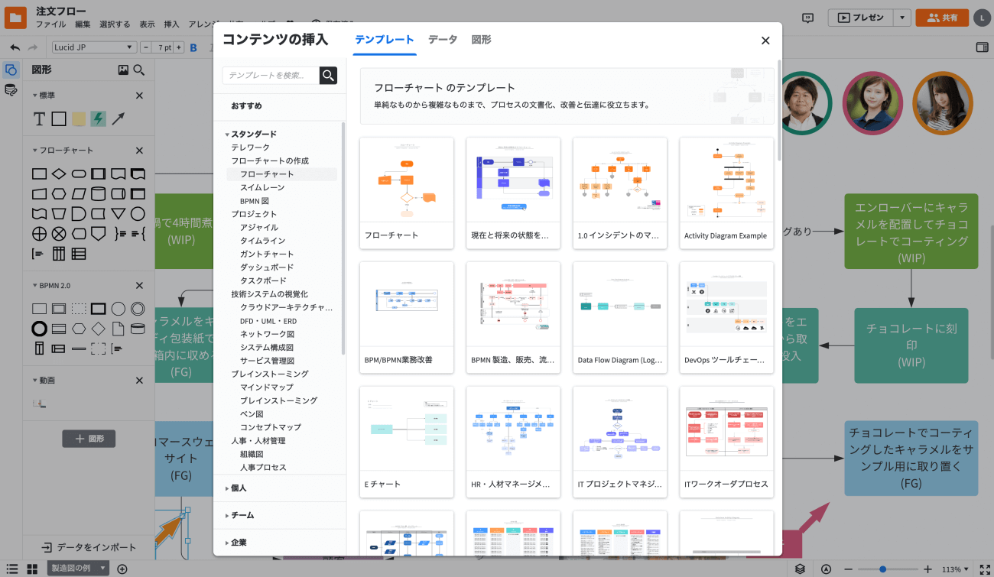Switch to the データ tab
Image resolution: width=994 pixels, height=577 pixels.
(442, 40)
